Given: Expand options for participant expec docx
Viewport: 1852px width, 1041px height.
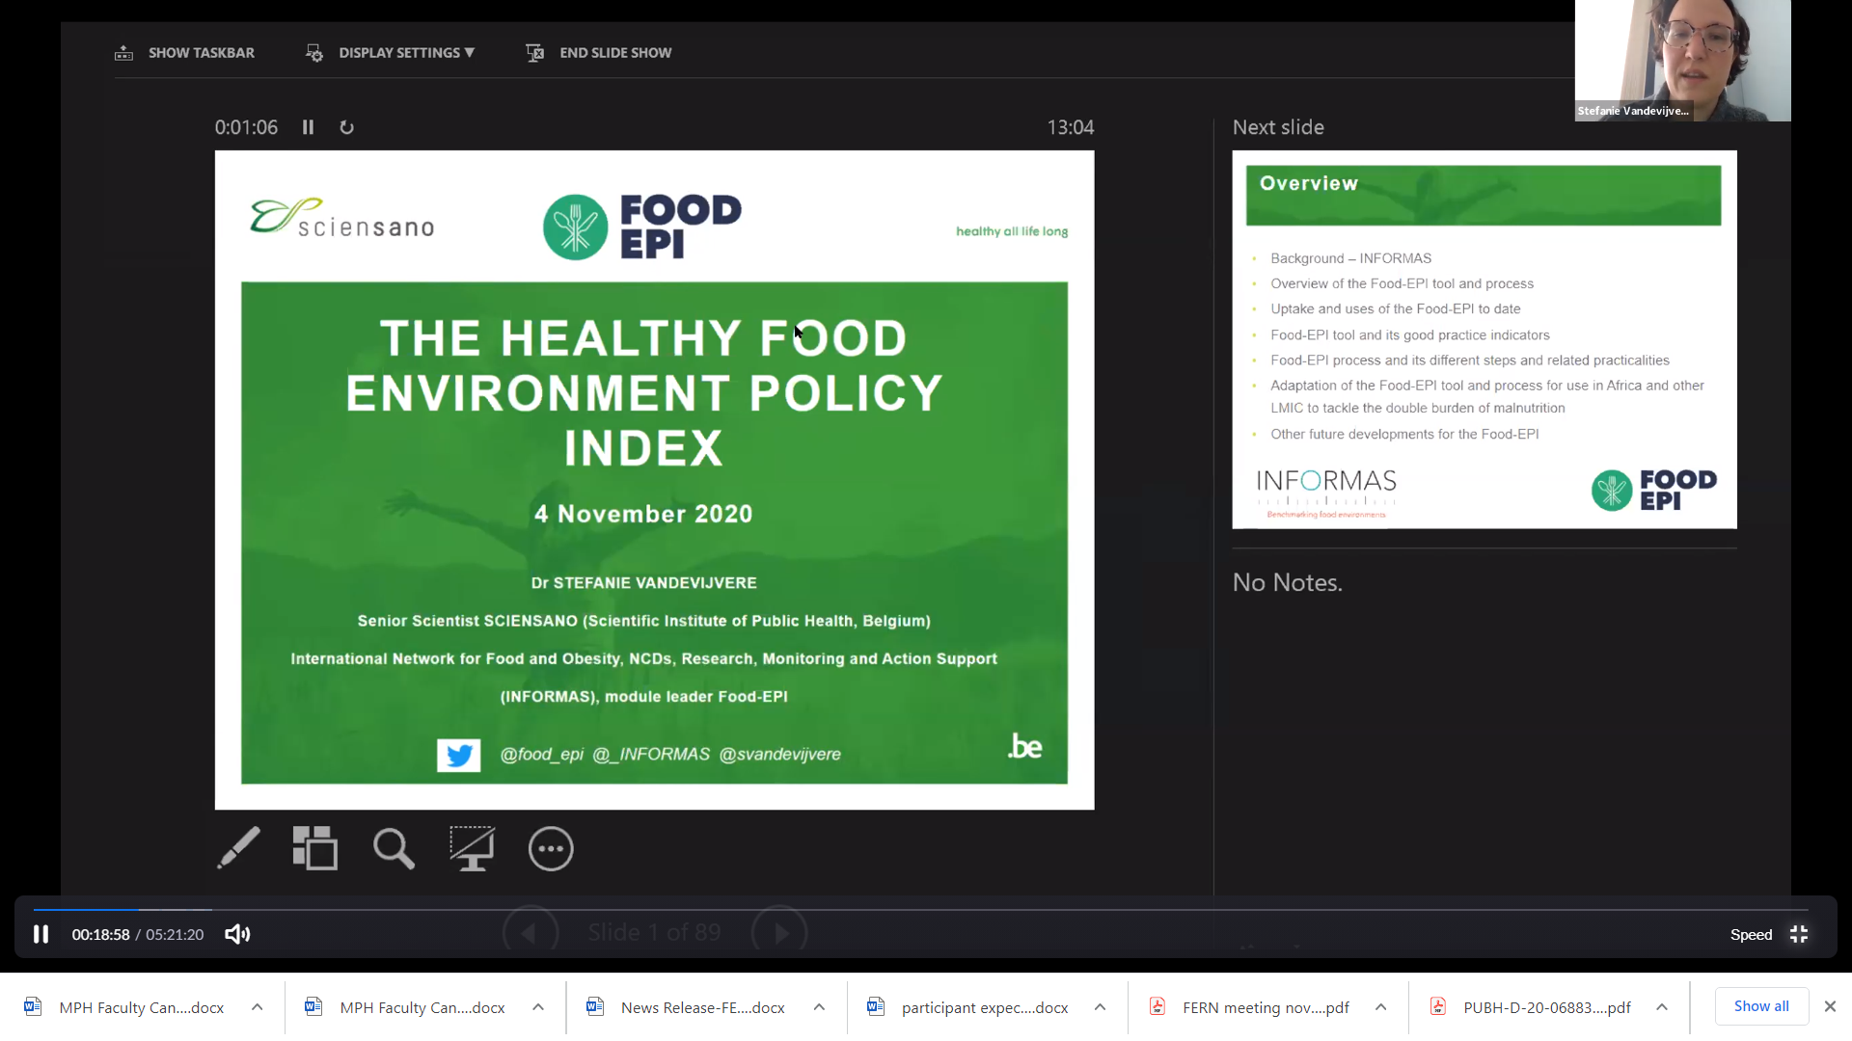Looking at the screenshot, I should [x=1100, y=1007].
